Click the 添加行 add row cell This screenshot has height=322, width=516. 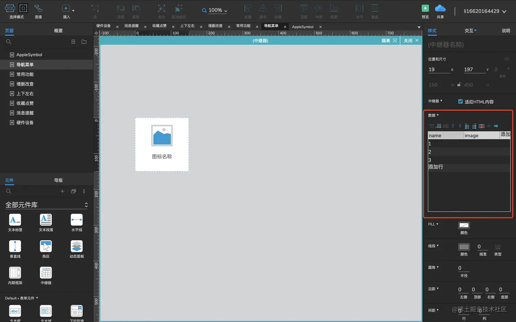coord(436,167)
